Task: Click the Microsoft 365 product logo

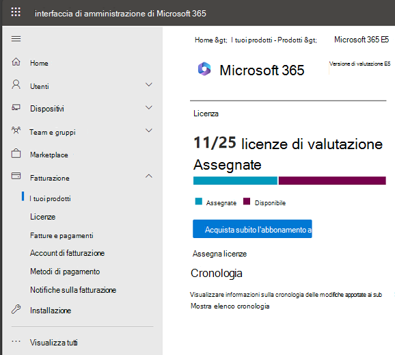Action: pos(204,69)
